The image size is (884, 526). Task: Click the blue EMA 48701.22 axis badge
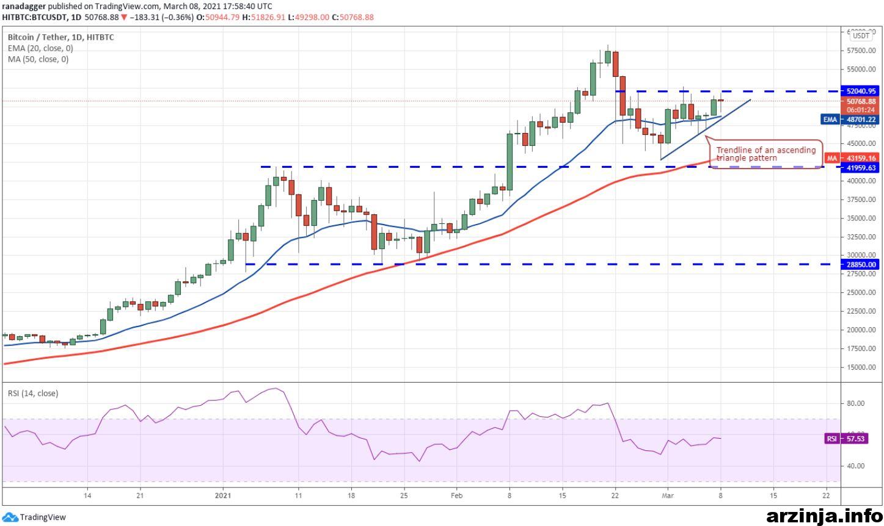pos(850,120)
